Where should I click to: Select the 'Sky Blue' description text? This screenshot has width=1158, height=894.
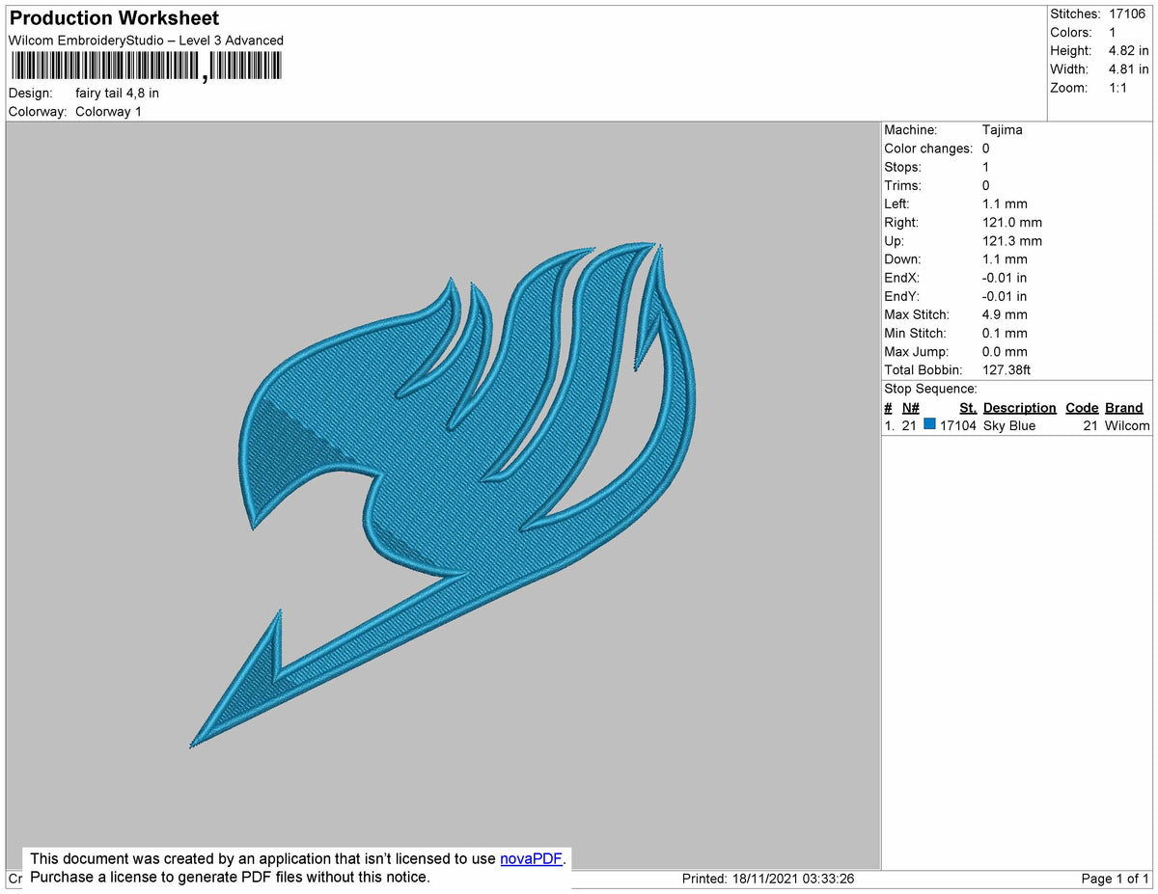tap(1009, 425)
